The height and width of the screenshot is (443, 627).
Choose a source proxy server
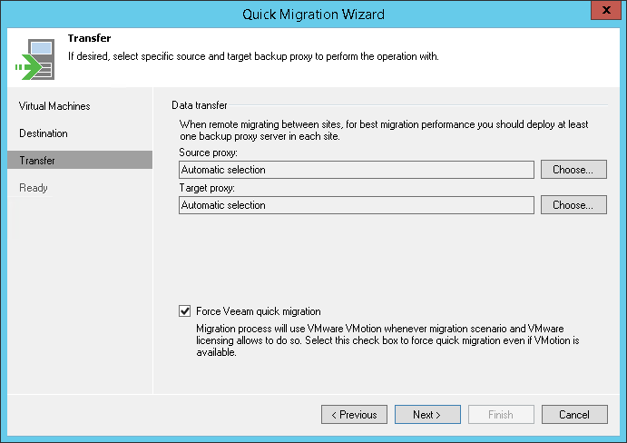573,170
